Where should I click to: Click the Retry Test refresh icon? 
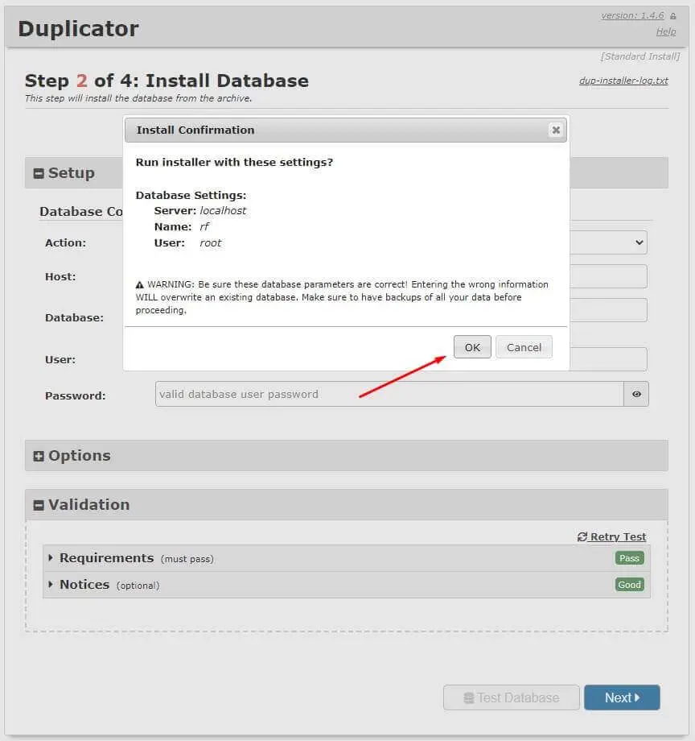click(582, 537)
